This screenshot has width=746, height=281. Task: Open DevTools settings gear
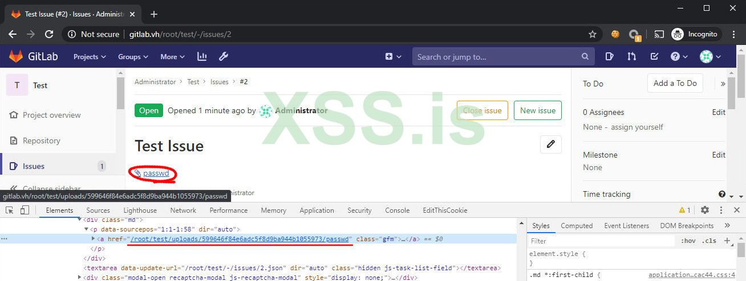tap(705, 210)
